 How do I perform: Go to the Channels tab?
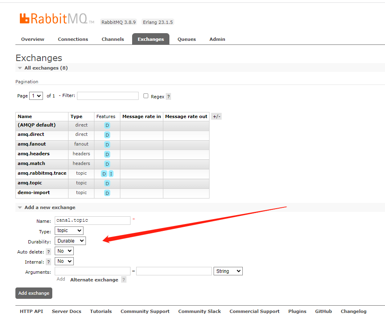tap(113, 39)
